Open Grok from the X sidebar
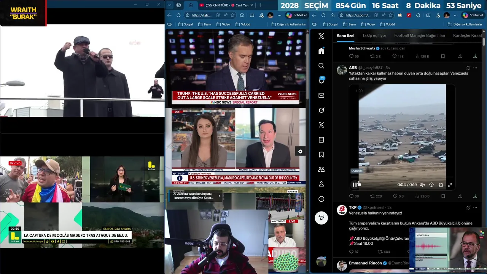This screenshot has width=487, height=274. 321,110
